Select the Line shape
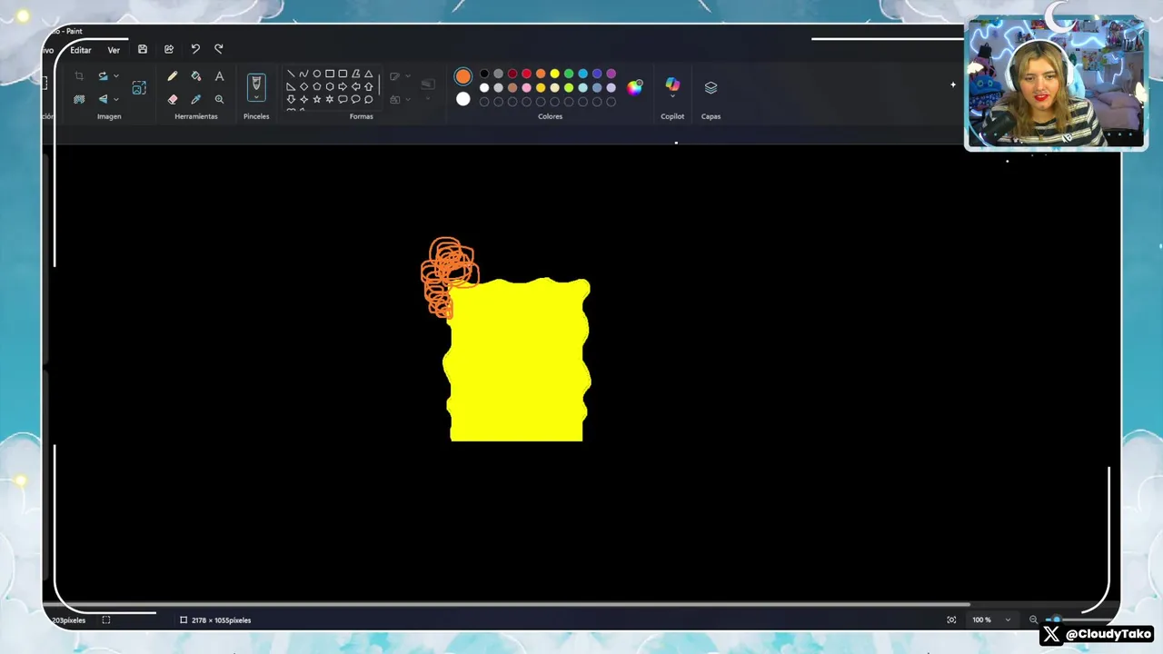Screen dimensions: 1163x654 click(291, 74)
